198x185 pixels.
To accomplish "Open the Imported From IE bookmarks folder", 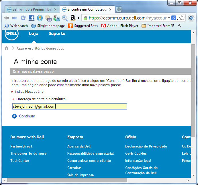I will pos(158,26).
